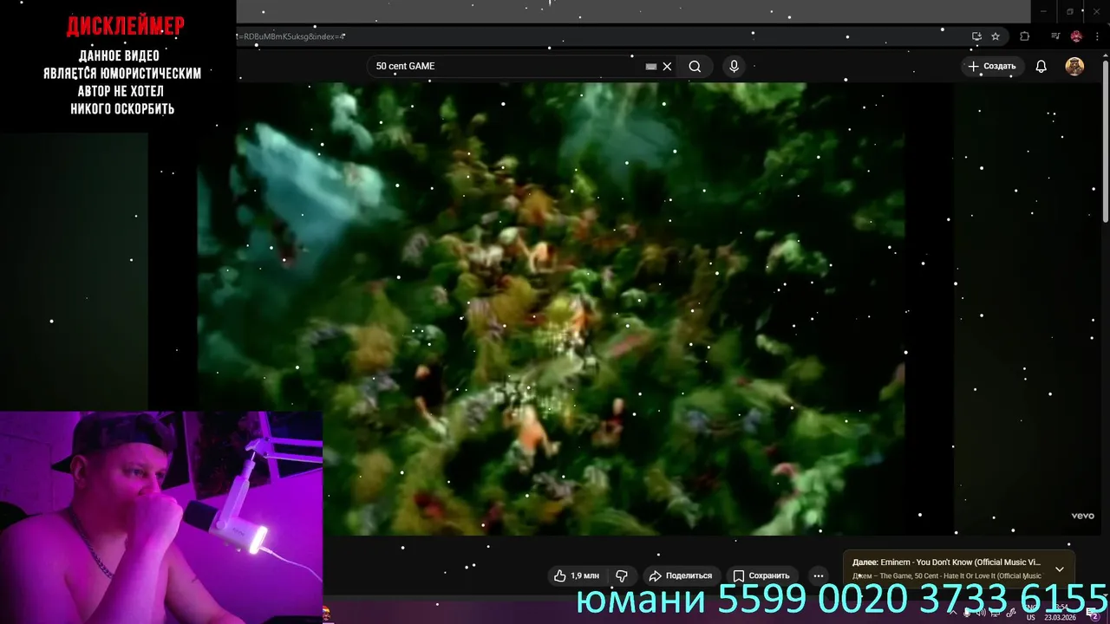This screenshot has width=1110, height=624.
Task: Click Поделиться share button
Action: [x=681, y=575]
